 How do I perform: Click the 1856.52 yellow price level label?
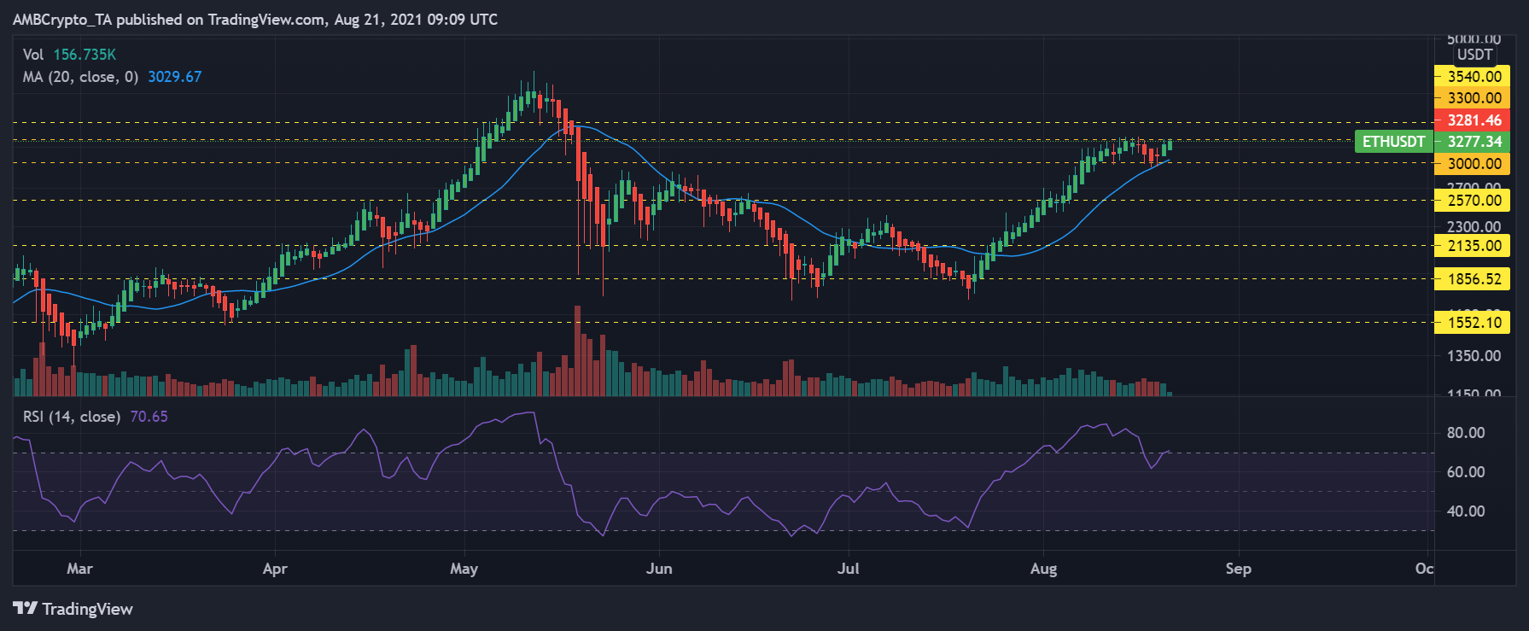tap(1474, 279)
